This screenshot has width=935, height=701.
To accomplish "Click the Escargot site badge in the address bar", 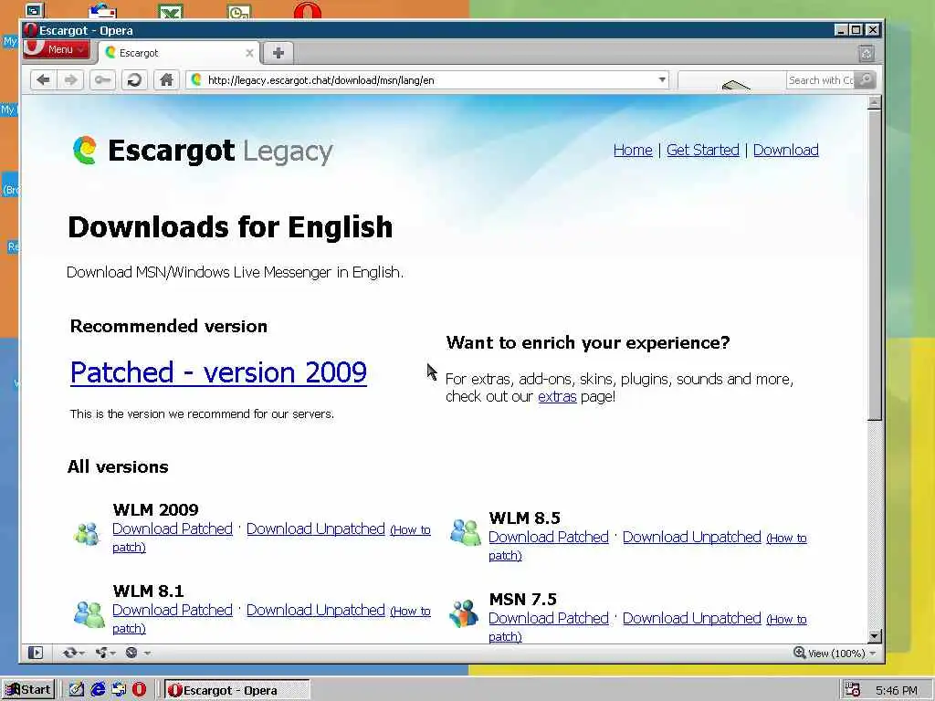I will pos(196,80).
